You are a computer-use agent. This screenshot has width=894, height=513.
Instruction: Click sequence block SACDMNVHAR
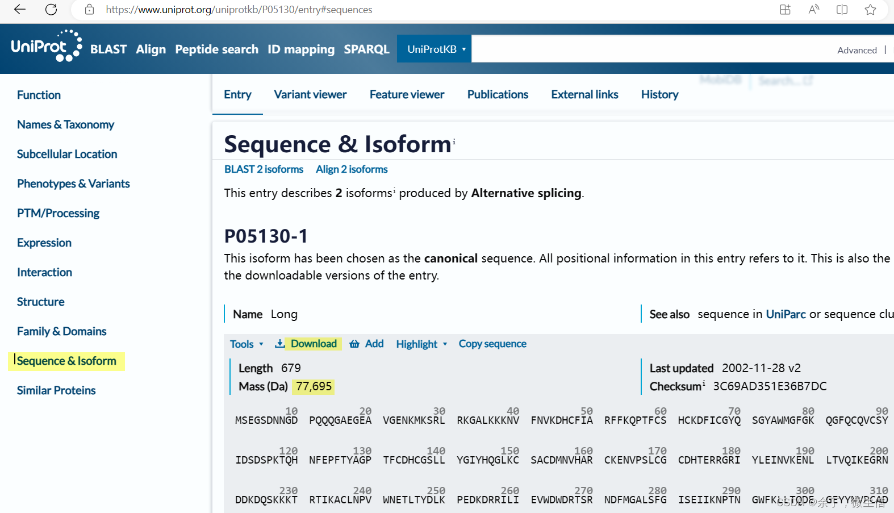[562, 460]
